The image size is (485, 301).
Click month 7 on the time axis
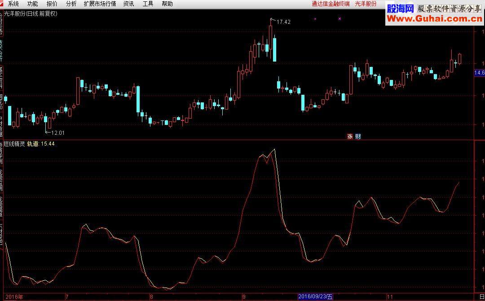point(67,297)
